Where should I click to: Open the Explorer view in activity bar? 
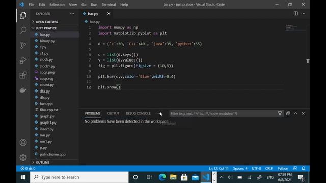[x=23, y=16]
